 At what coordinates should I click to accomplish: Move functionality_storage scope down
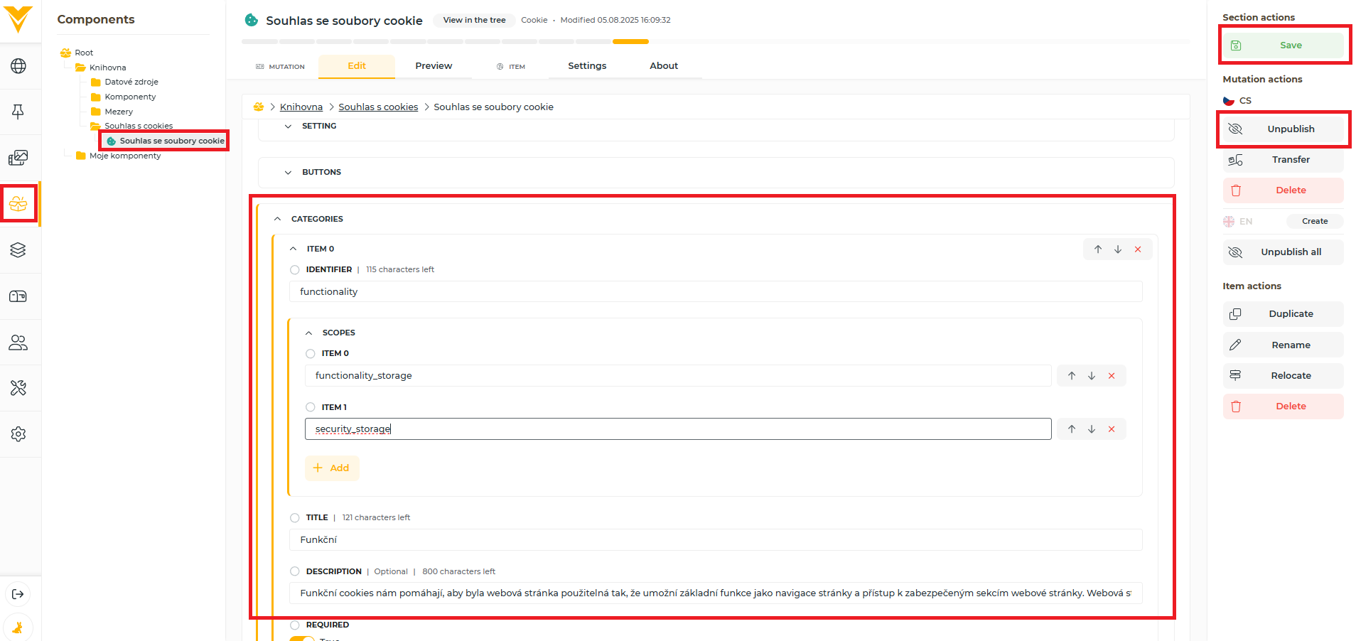(1092, 376)
